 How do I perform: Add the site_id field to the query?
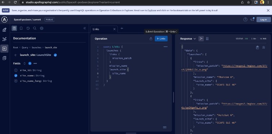coord(16,70)
